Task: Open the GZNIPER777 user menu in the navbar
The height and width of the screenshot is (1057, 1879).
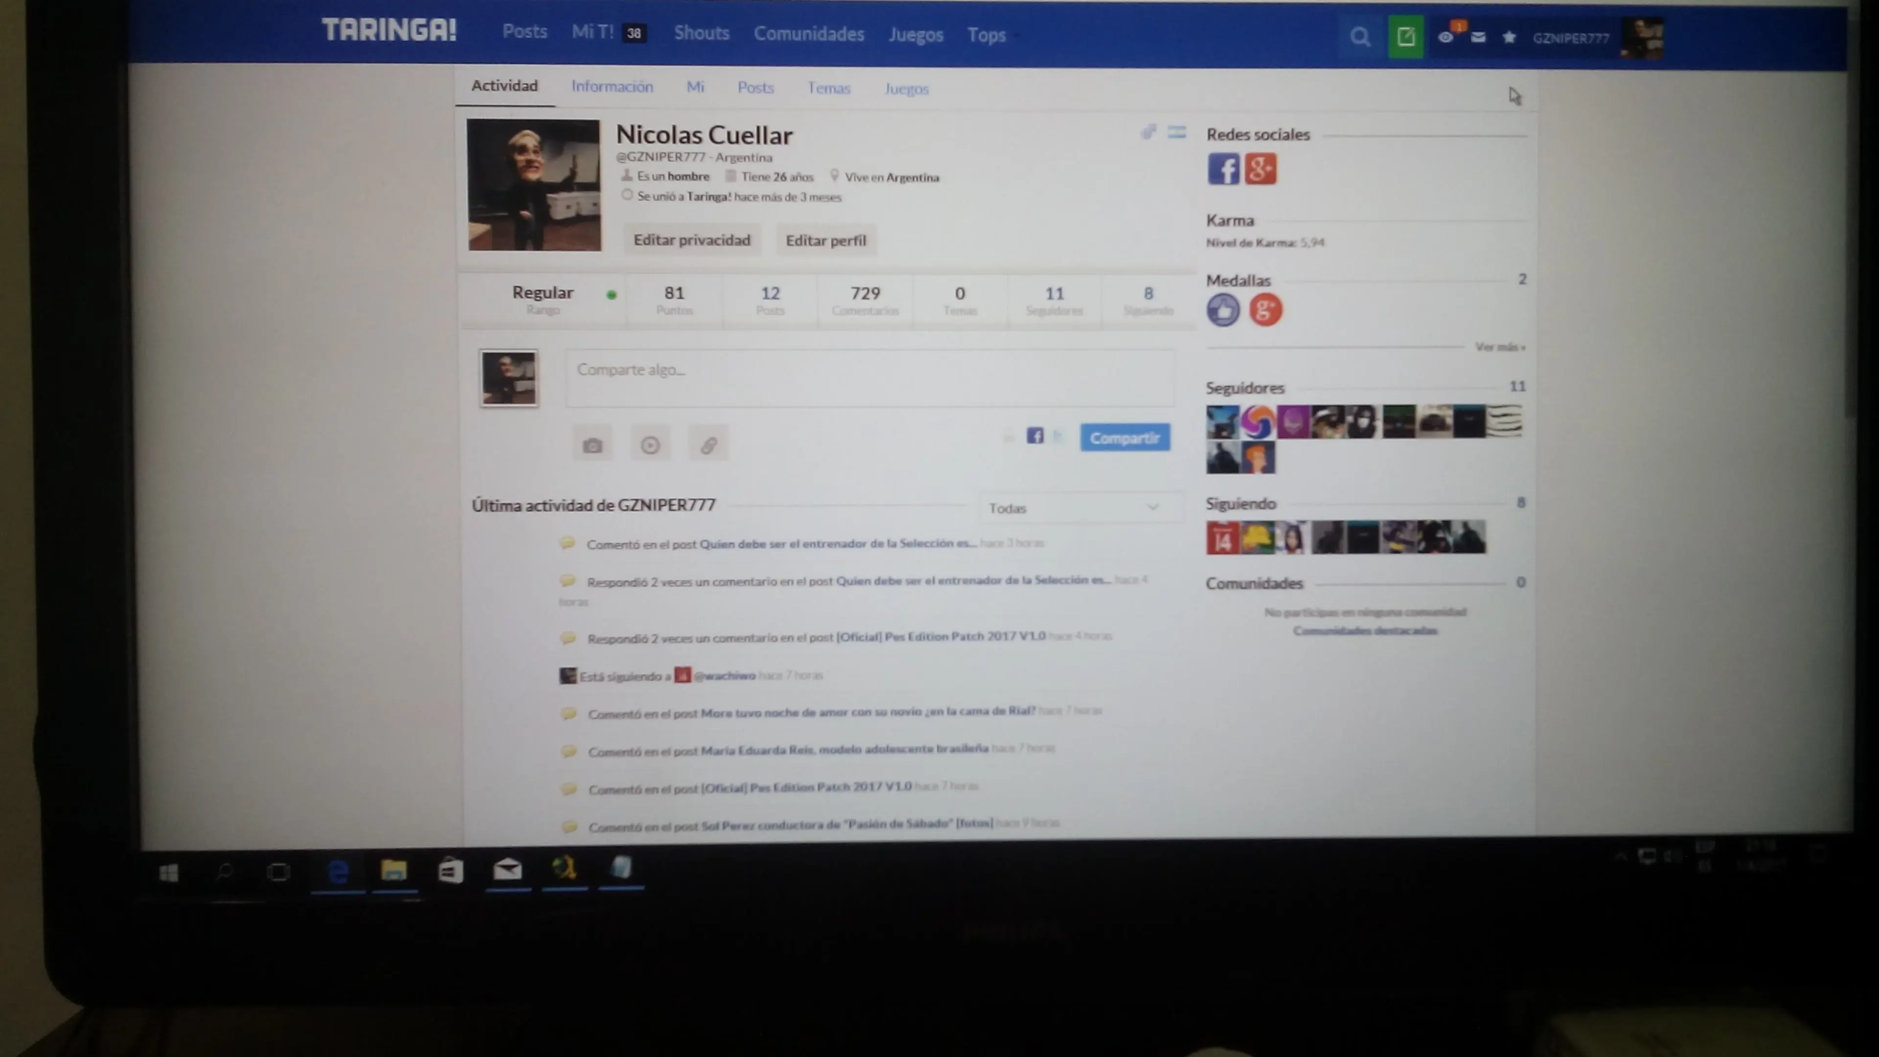Action: click(x=1570, y=38)
